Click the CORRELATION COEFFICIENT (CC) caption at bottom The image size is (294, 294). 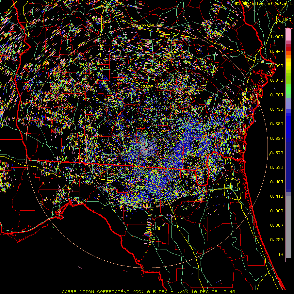(x=103, y=292)
